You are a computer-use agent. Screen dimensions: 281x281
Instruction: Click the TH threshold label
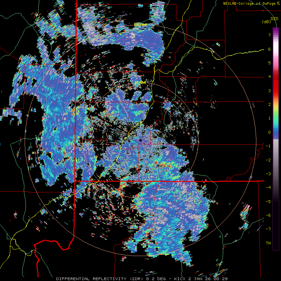[268, 243]
